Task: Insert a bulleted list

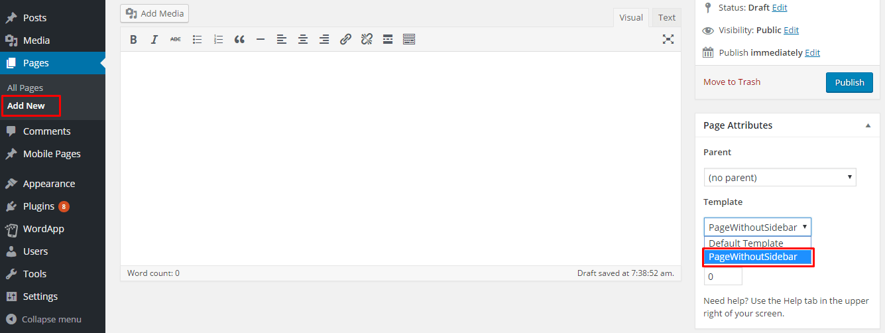Action: coord(197,40)
